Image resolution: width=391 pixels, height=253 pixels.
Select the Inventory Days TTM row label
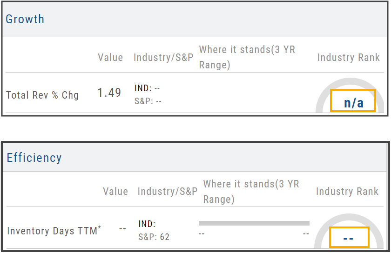pos(54,231)
